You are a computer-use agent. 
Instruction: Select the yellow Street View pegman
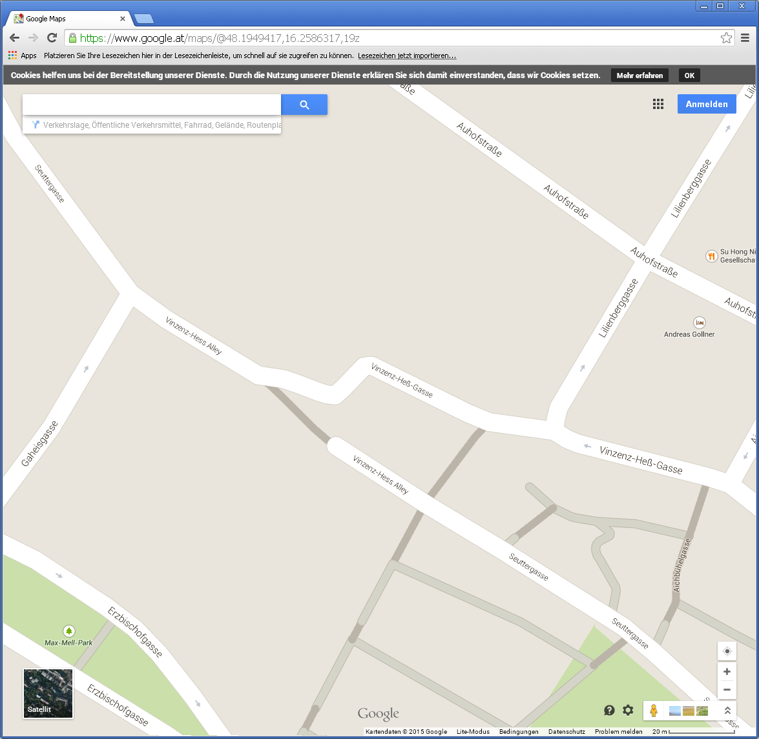tap(654, 711)
